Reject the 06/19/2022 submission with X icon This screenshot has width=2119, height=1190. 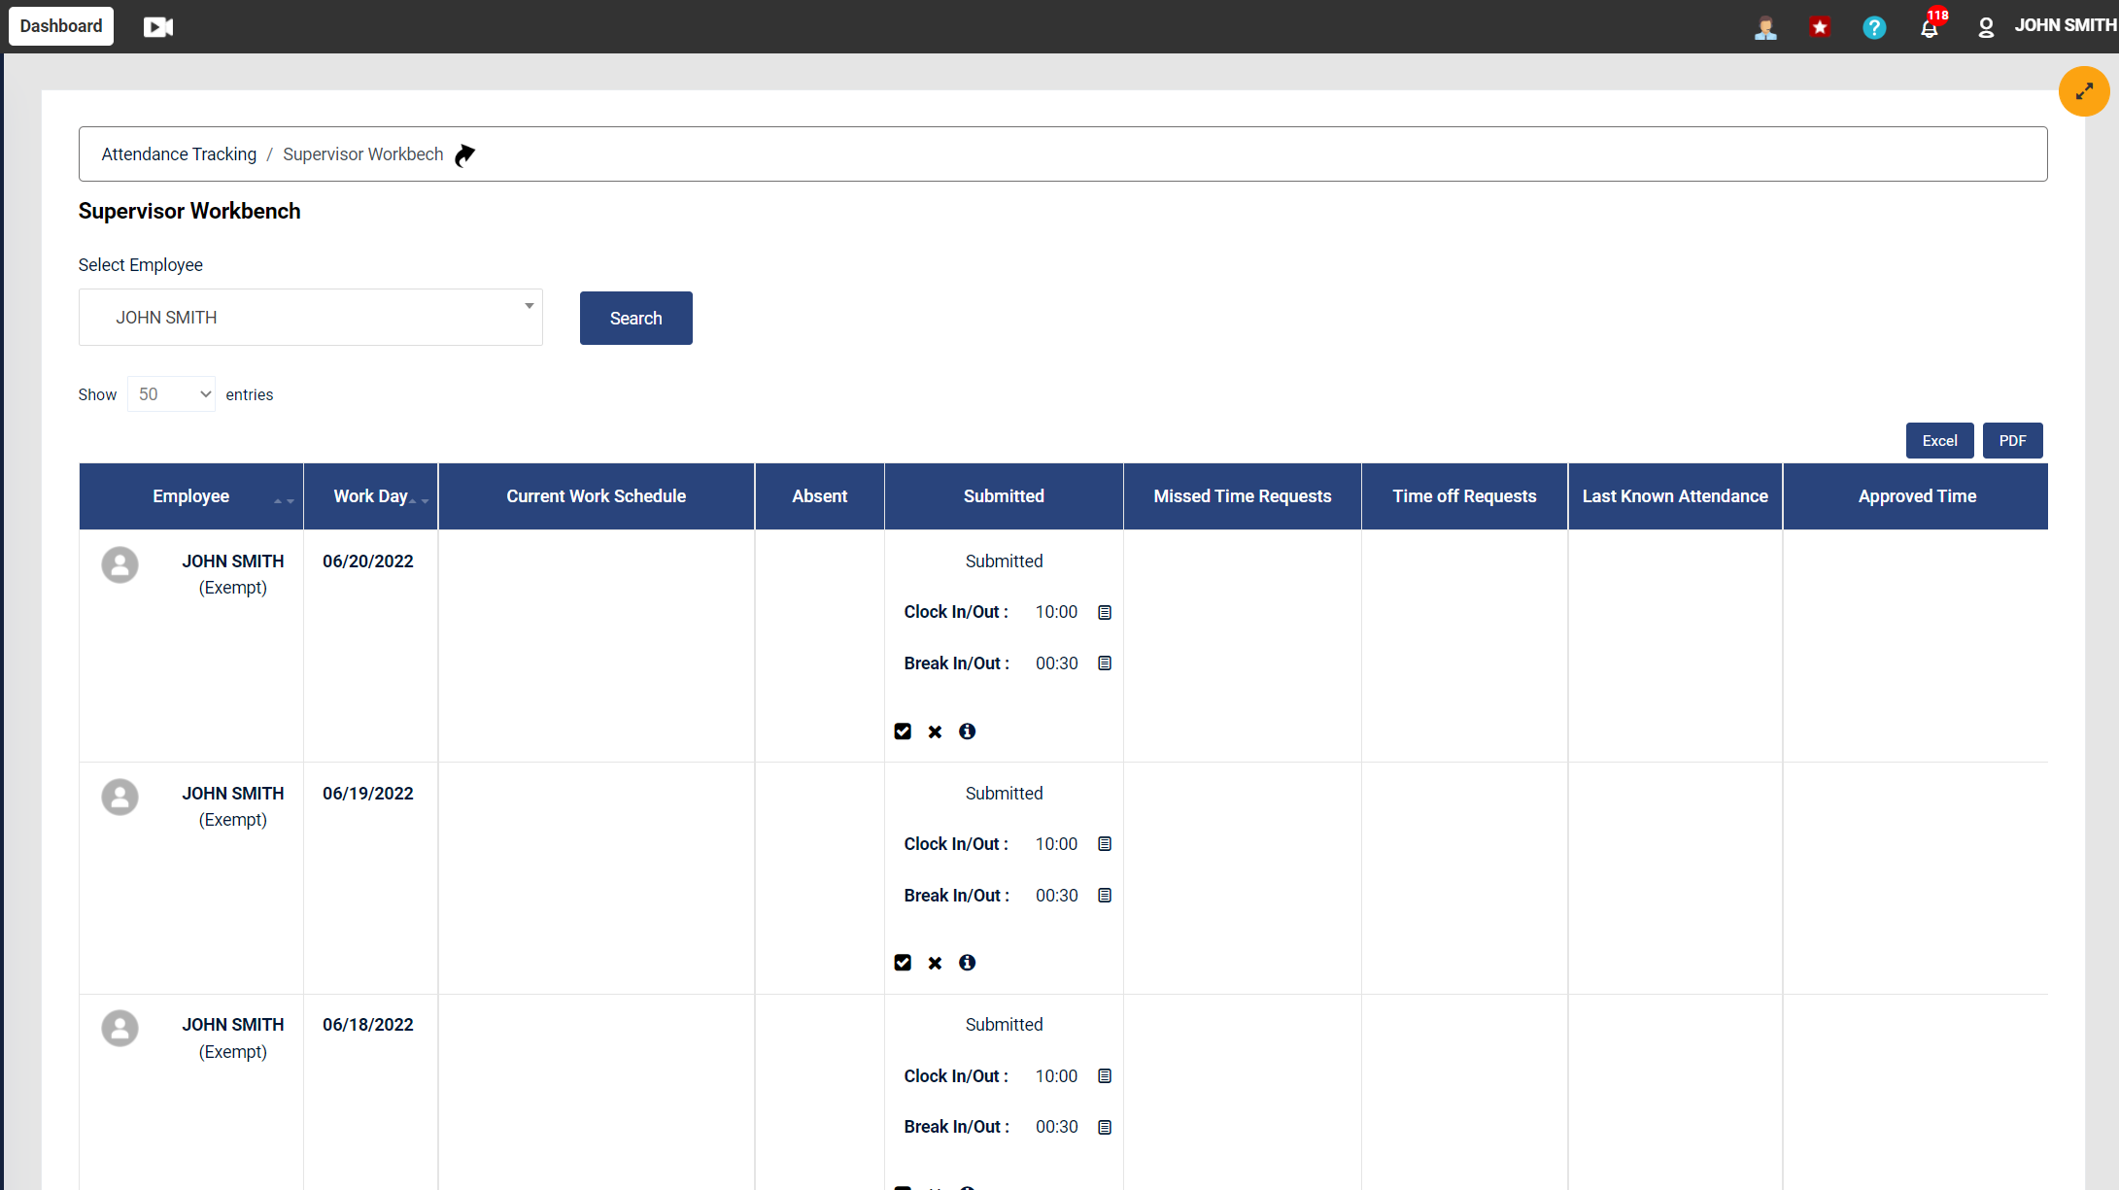[x=935, y=963]
